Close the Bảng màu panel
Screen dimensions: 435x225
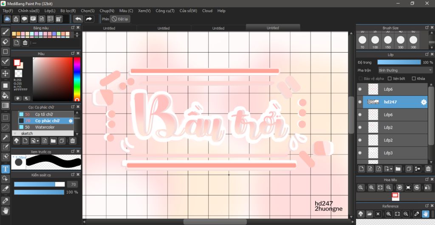pos(78,28)
